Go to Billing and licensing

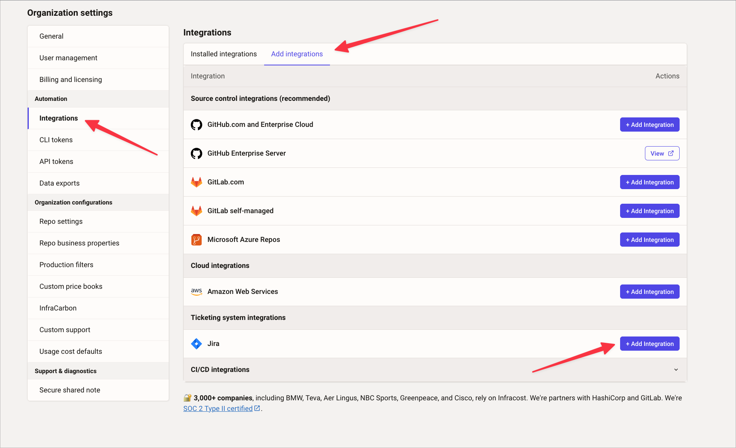tap(98, 80)
